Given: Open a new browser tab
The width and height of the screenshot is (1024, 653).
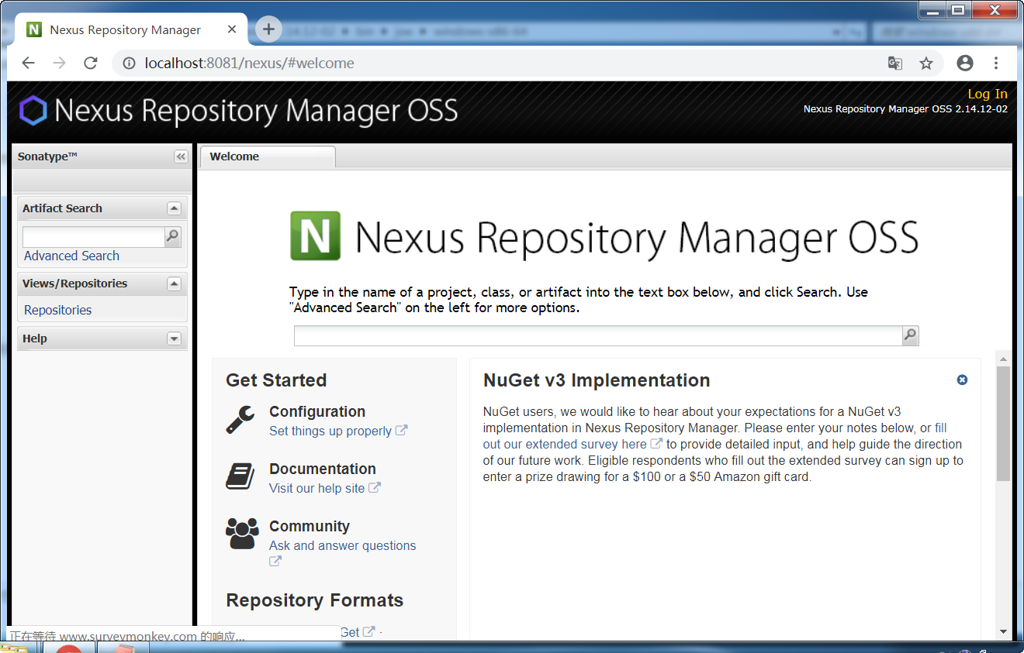Looking at the screenshot, I should tap(268, 29).
